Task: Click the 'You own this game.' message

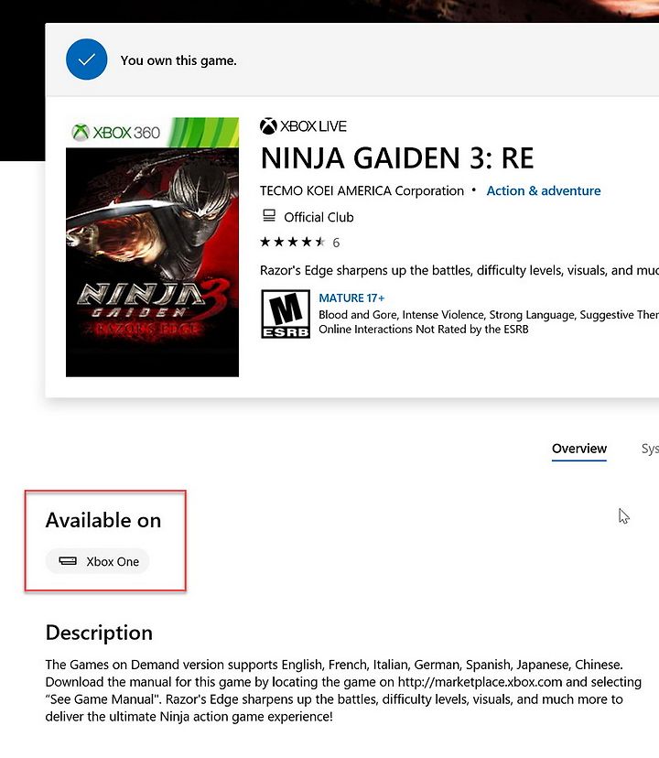Action: click(178, 60)
